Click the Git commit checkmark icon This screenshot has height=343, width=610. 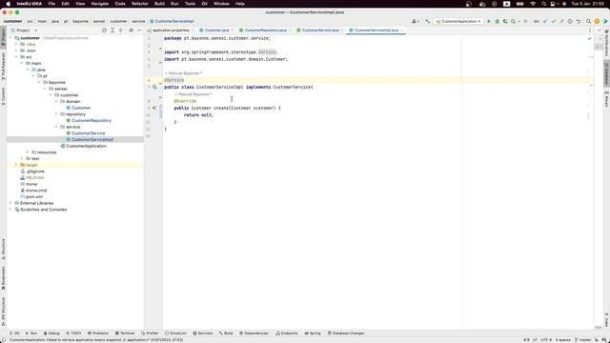pos(554,21)
